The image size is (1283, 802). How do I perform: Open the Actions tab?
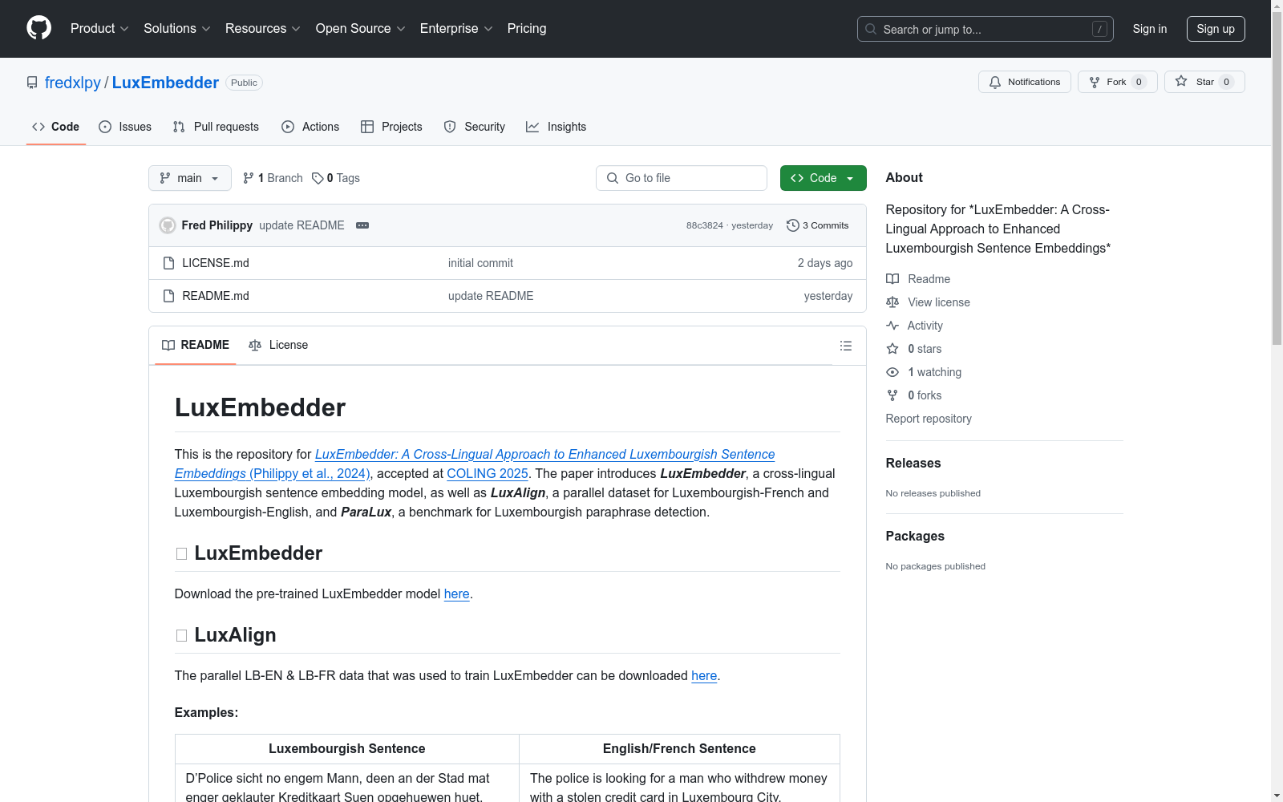pyautogui.click(x=310, y=127)
